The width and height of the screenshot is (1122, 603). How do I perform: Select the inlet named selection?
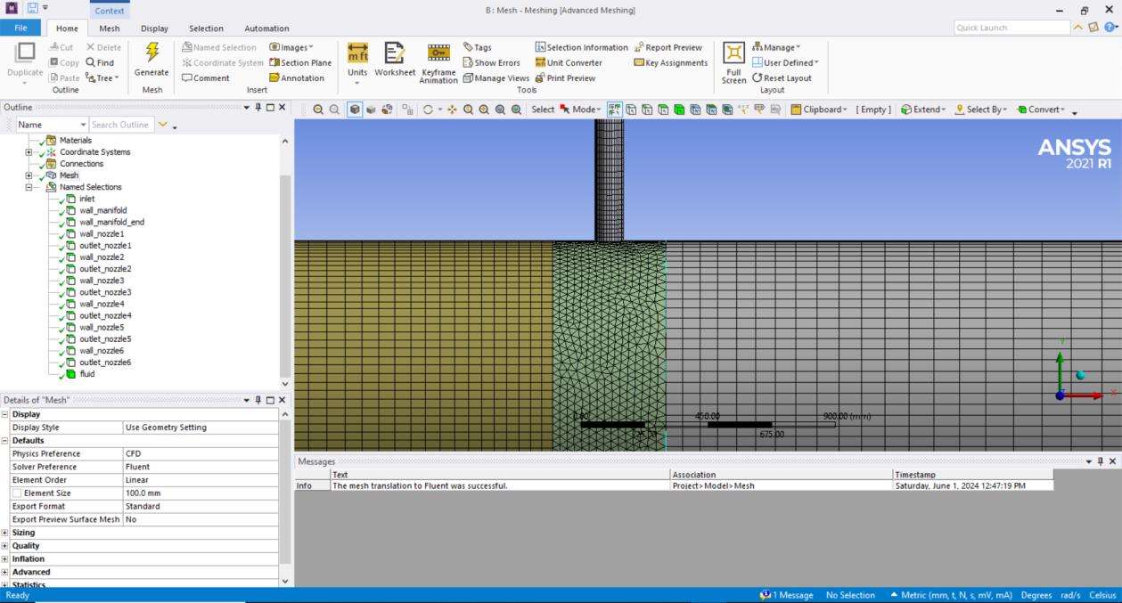pos(86,199)
